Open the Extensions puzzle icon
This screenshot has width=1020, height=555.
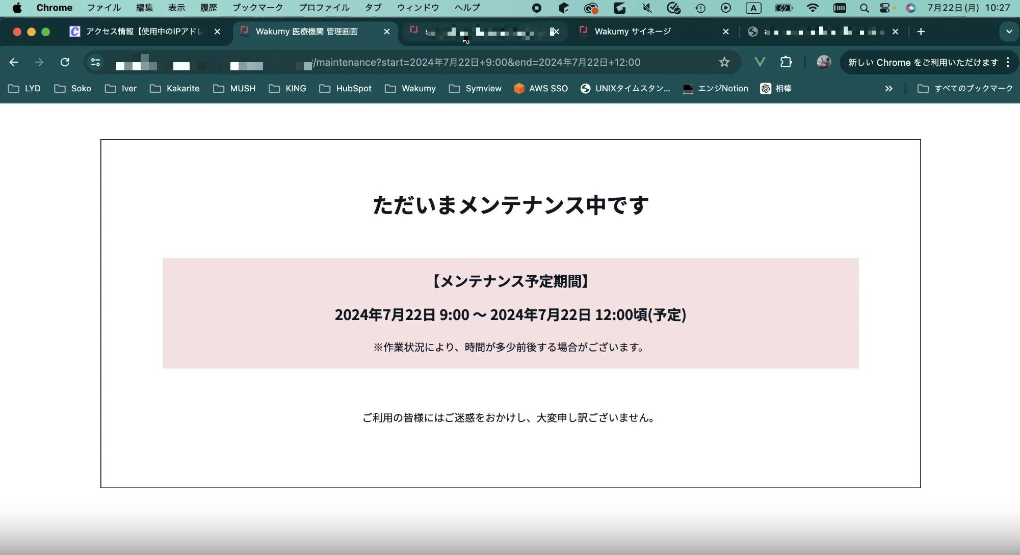[786, 62]
